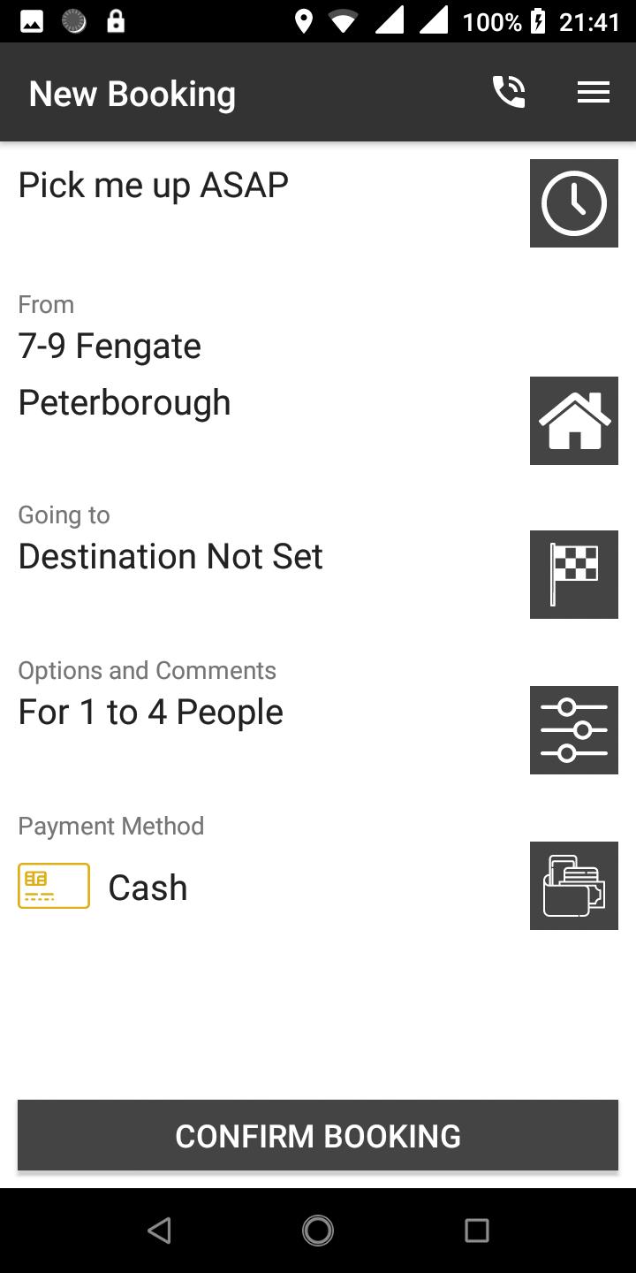The image size is (636, 1273).
Task: Open the Android recent apps button
Action: [477, 1231]
